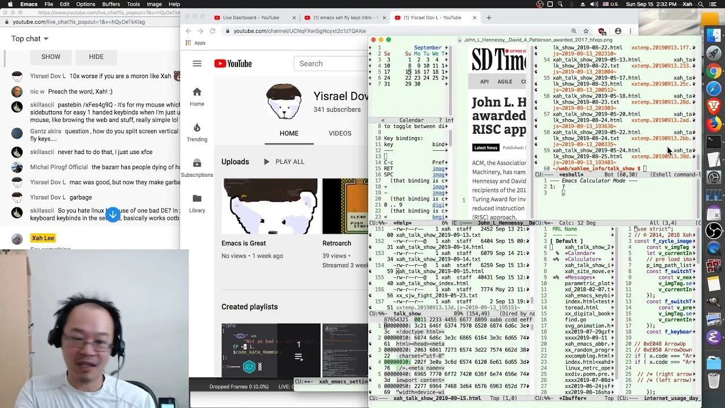Click the SHOW button in chat

50,57
